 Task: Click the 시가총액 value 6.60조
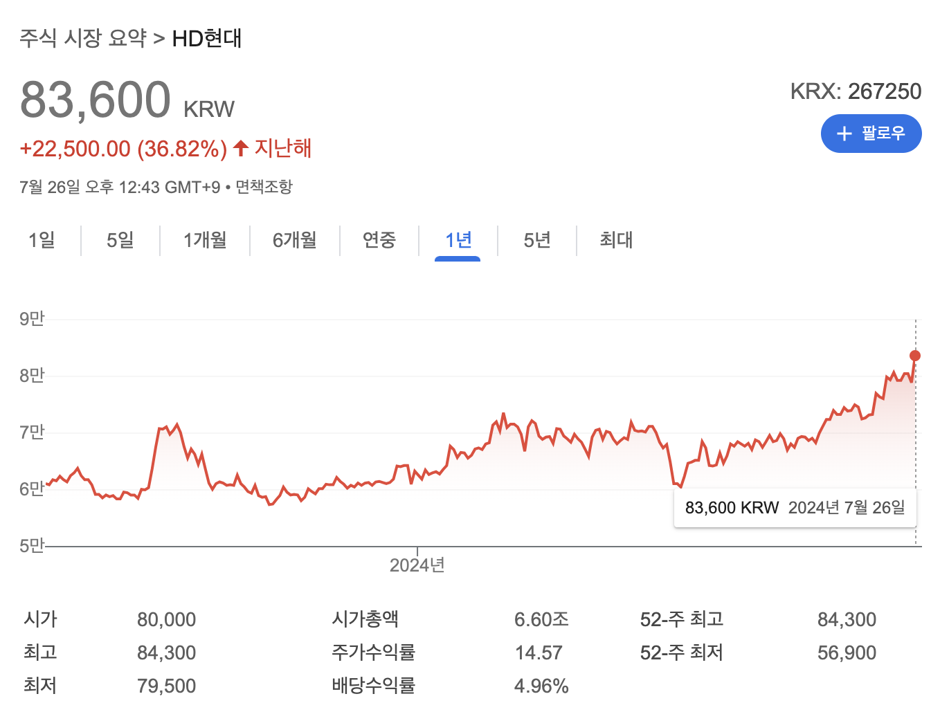[x=541, y=619]
